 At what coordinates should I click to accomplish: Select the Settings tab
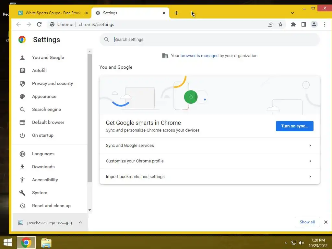pyautogui.click(x=130, y=13)
